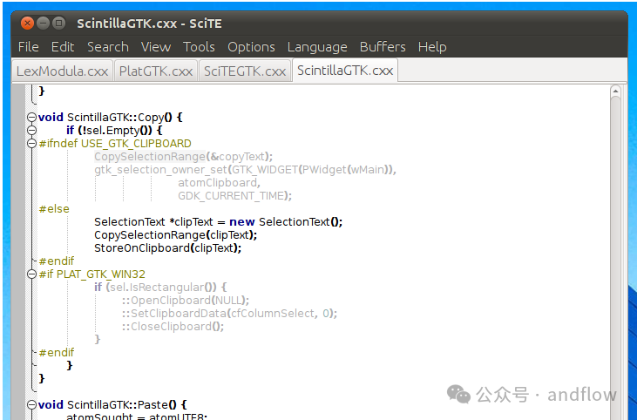Screen dimensions: 637x420
Task: Switch to the PlatGTK.cxx tab
Action: [x=156, y=71]
